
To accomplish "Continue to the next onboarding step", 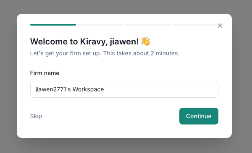I will (199, 116).
